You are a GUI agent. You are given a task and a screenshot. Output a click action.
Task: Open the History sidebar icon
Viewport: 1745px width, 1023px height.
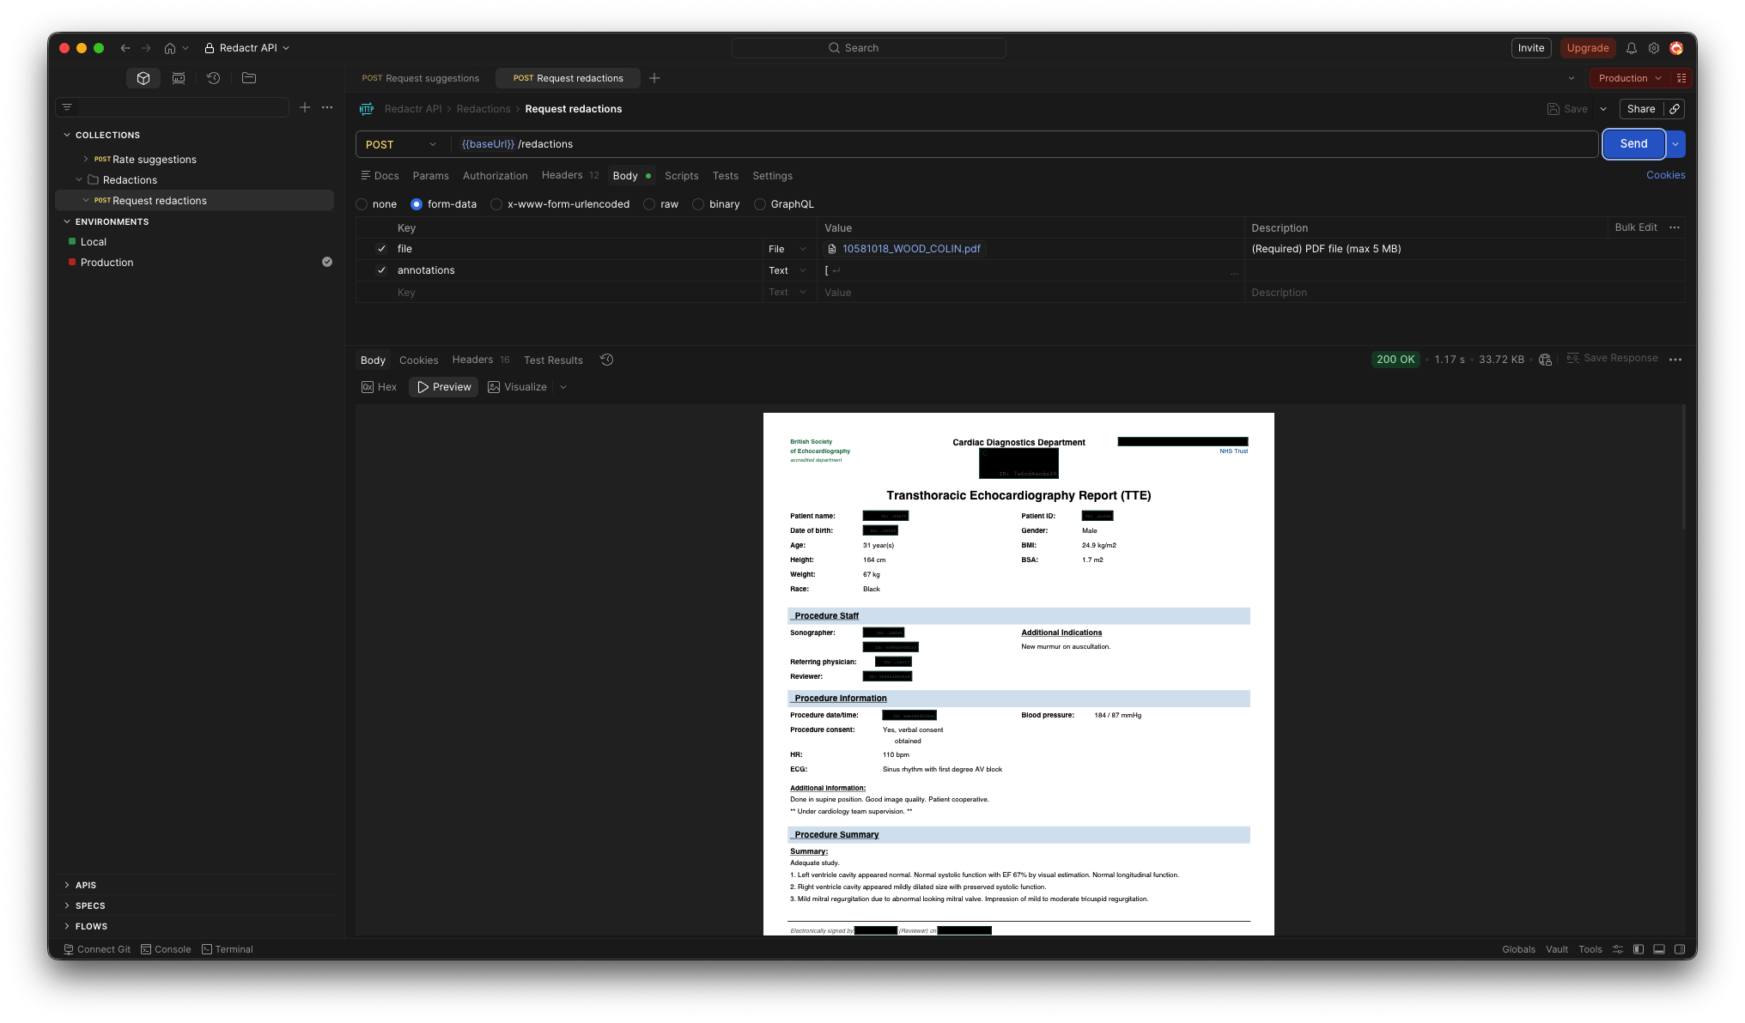click(x=214, y=78)
